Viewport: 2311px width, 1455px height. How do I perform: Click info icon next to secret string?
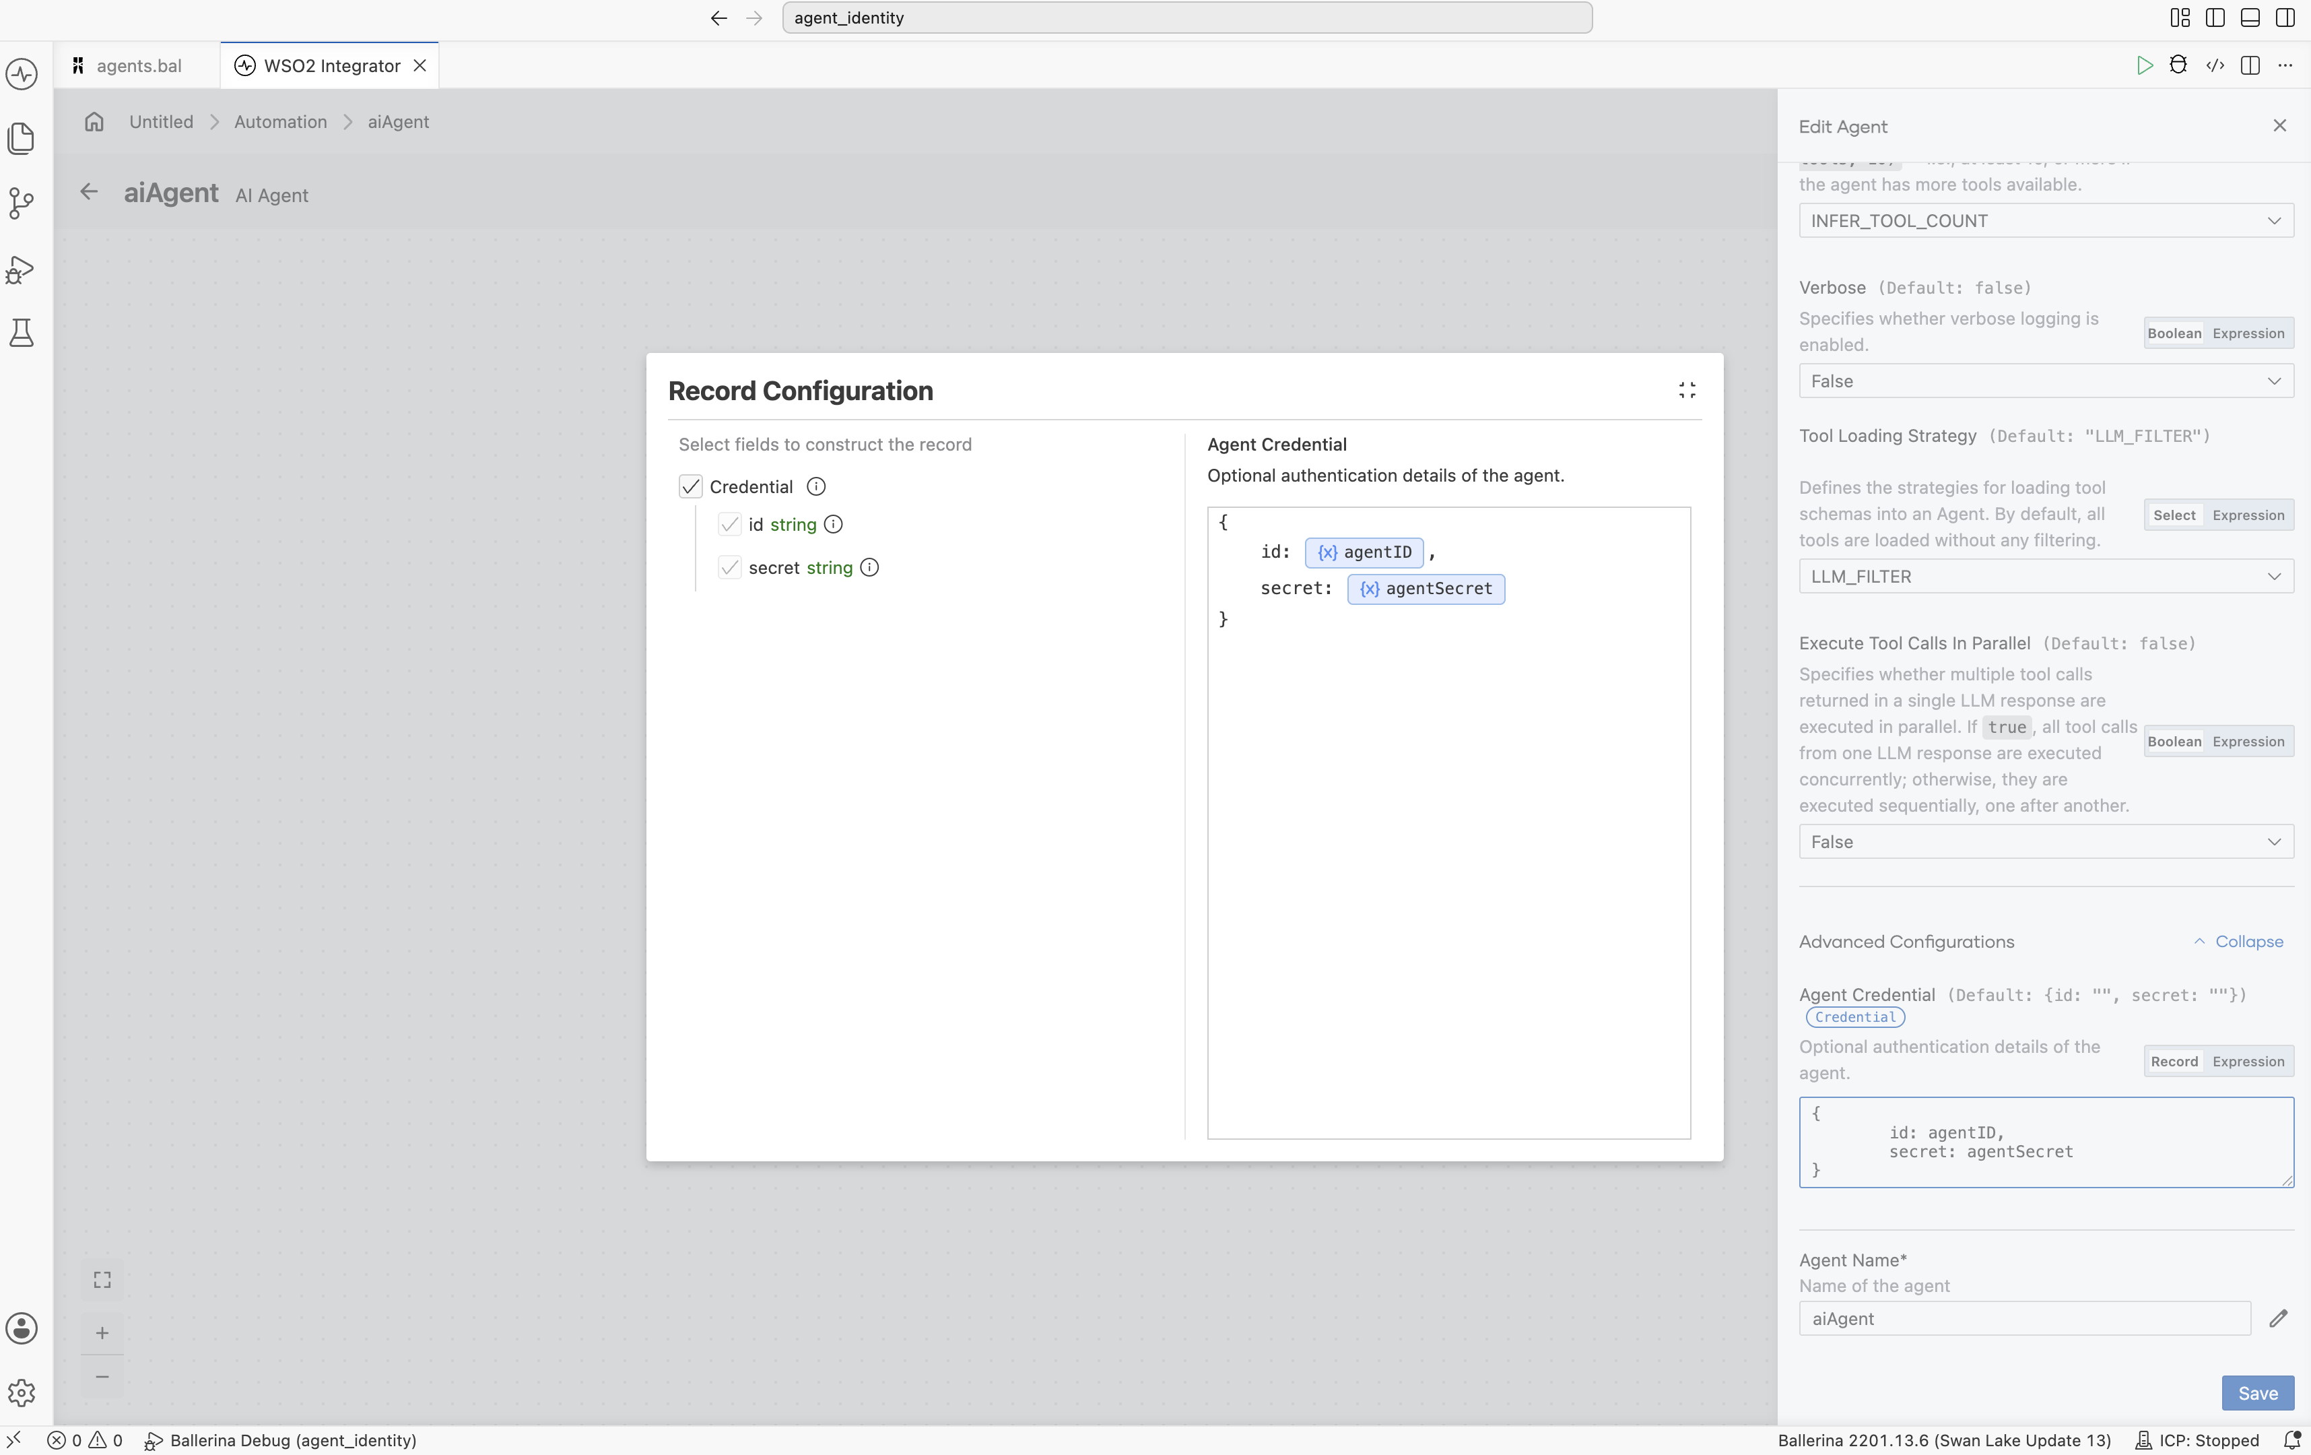(x=869, y=567)
